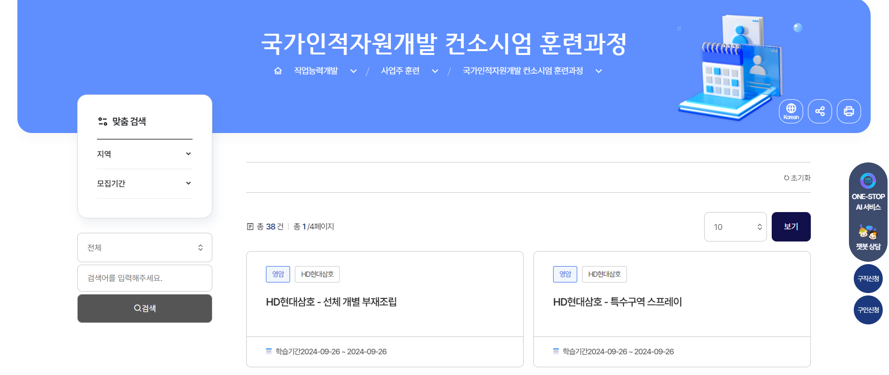Image resolution: width=889 pixels, height=375 pixels.
Task: Expand the 사업주 훈련 breadcrumb dropdown
Action: (x=435, y=71)
